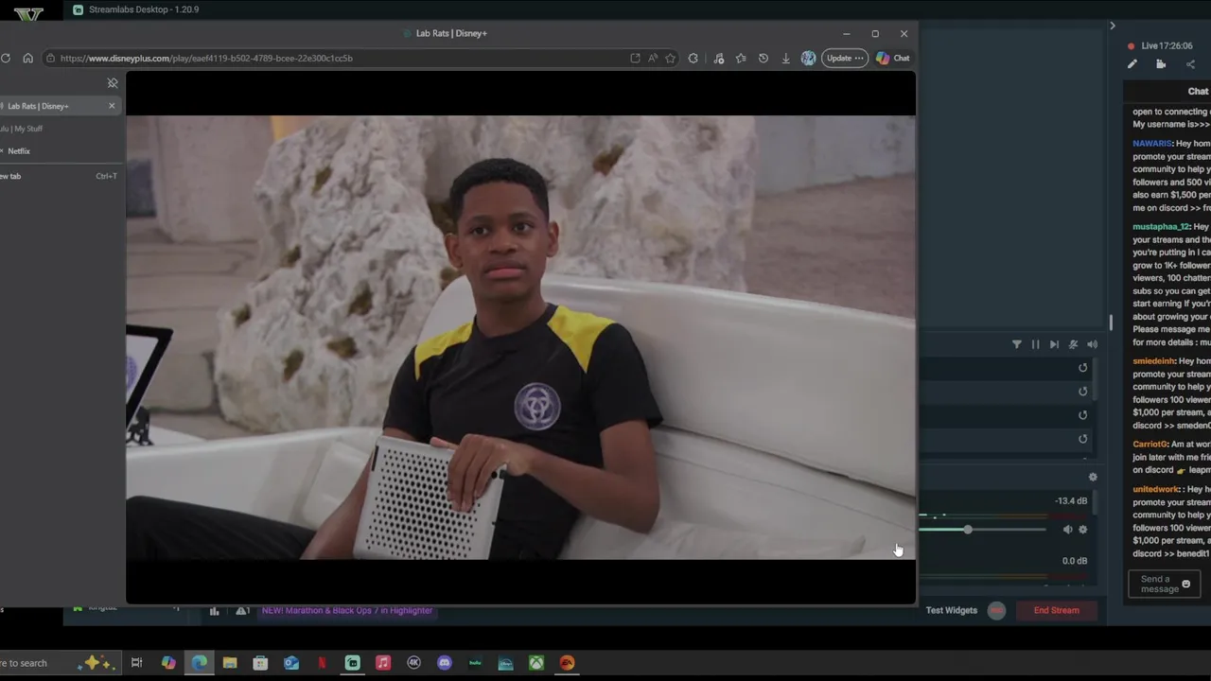Add this page to favorites (star)

[670, 58]
